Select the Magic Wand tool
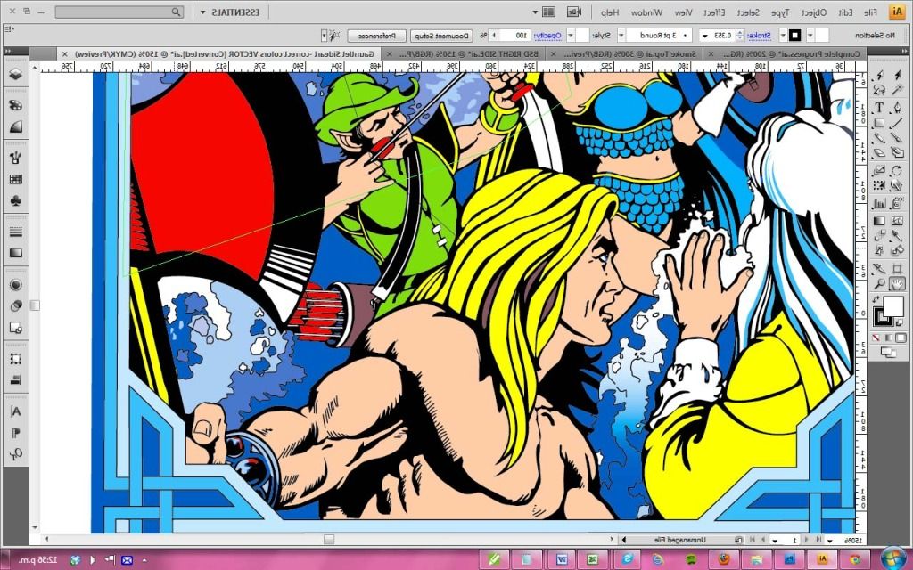This screenshot has height=570, width=913. (x=897, y=90)
